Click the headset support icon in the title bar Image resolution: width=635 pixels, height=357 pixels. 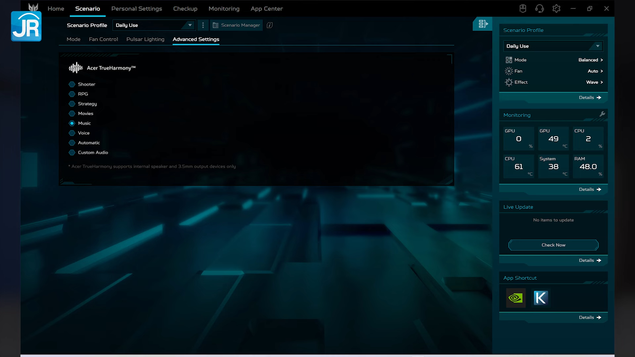coord(539,8)
